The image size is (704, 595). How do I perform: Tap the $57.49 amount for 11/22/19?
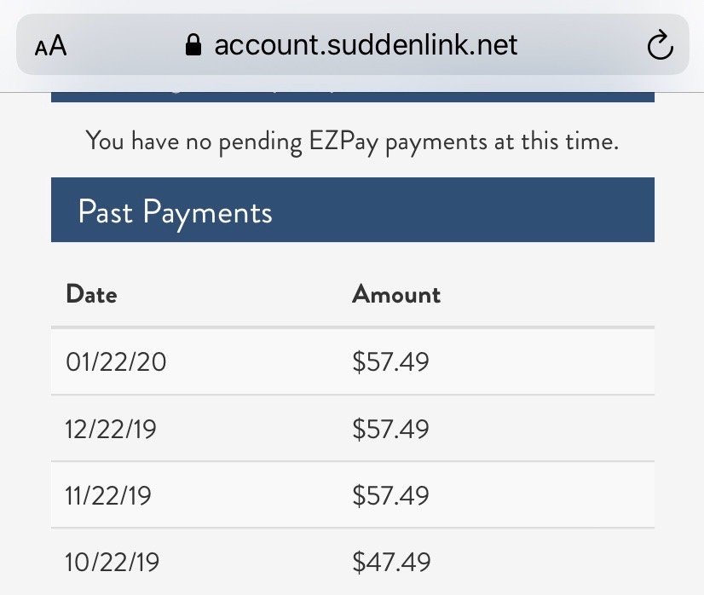(x=390, y=495)
